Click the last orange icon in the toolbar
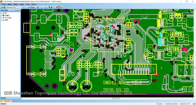The height and width of the screenshot is (105, 196). 61,7
